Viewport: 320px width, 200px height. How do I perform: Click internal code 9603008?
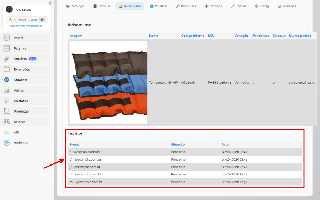pos(188,82)
